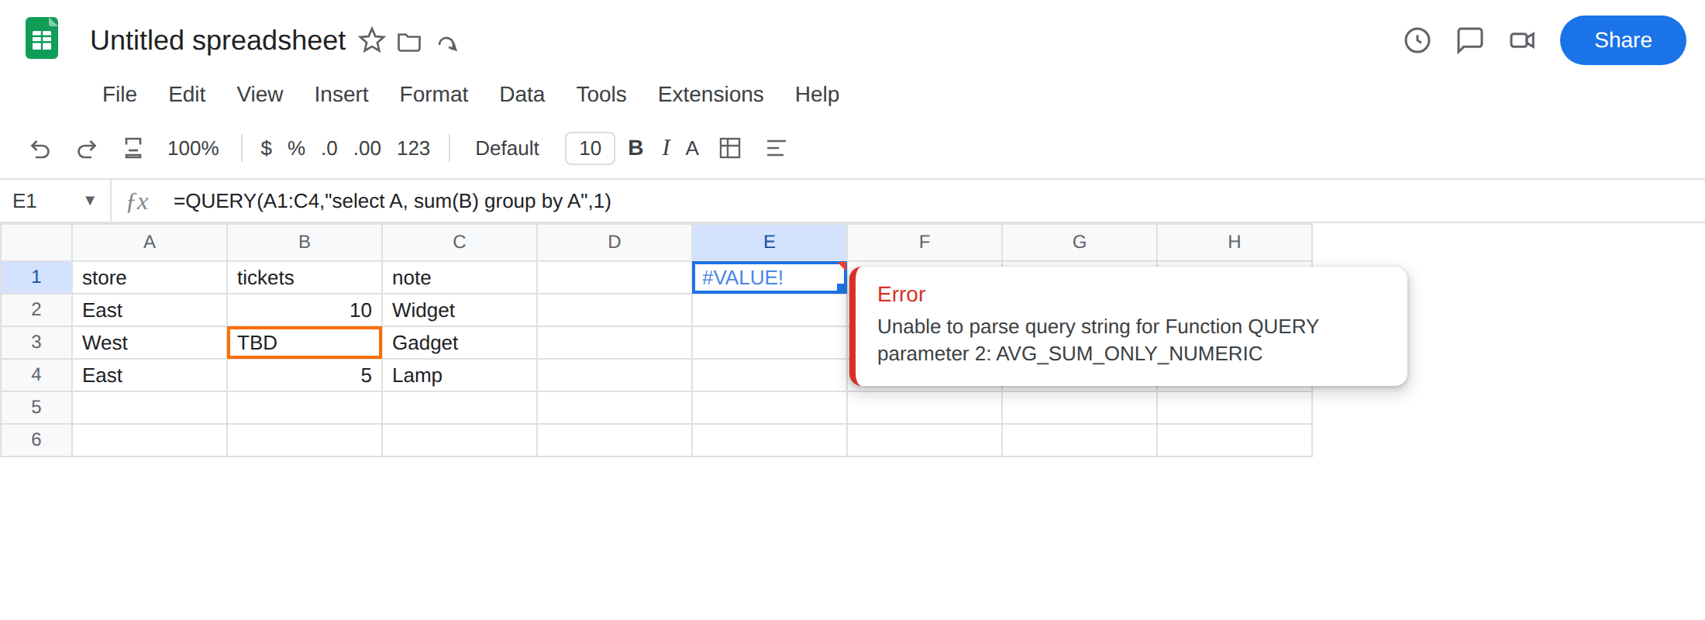Toggle bold formatting
Viewport: 1705px width, 620px height.
coord(635,148)
